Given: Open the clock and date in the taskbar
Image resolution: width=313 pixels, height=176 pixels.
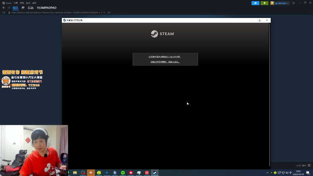Looking at the screenshot, I should point(298,173).
